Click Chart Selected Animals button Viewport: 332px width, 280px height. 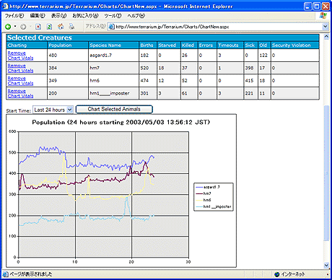coord(114,109)
